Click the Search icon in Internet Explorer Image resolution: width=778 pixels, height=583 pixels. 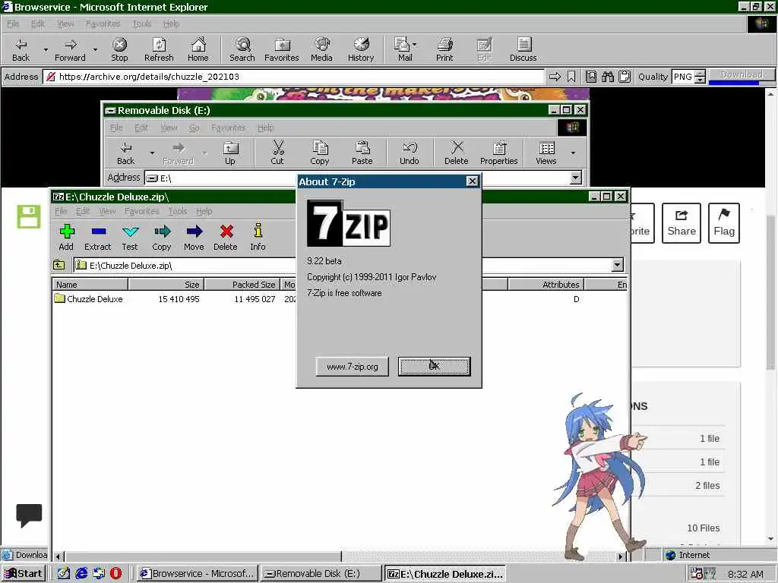(242, 49)
